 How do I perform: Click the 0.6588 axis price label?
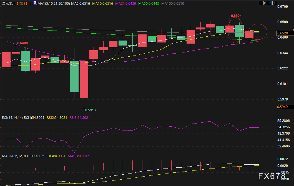coord(283,22)
